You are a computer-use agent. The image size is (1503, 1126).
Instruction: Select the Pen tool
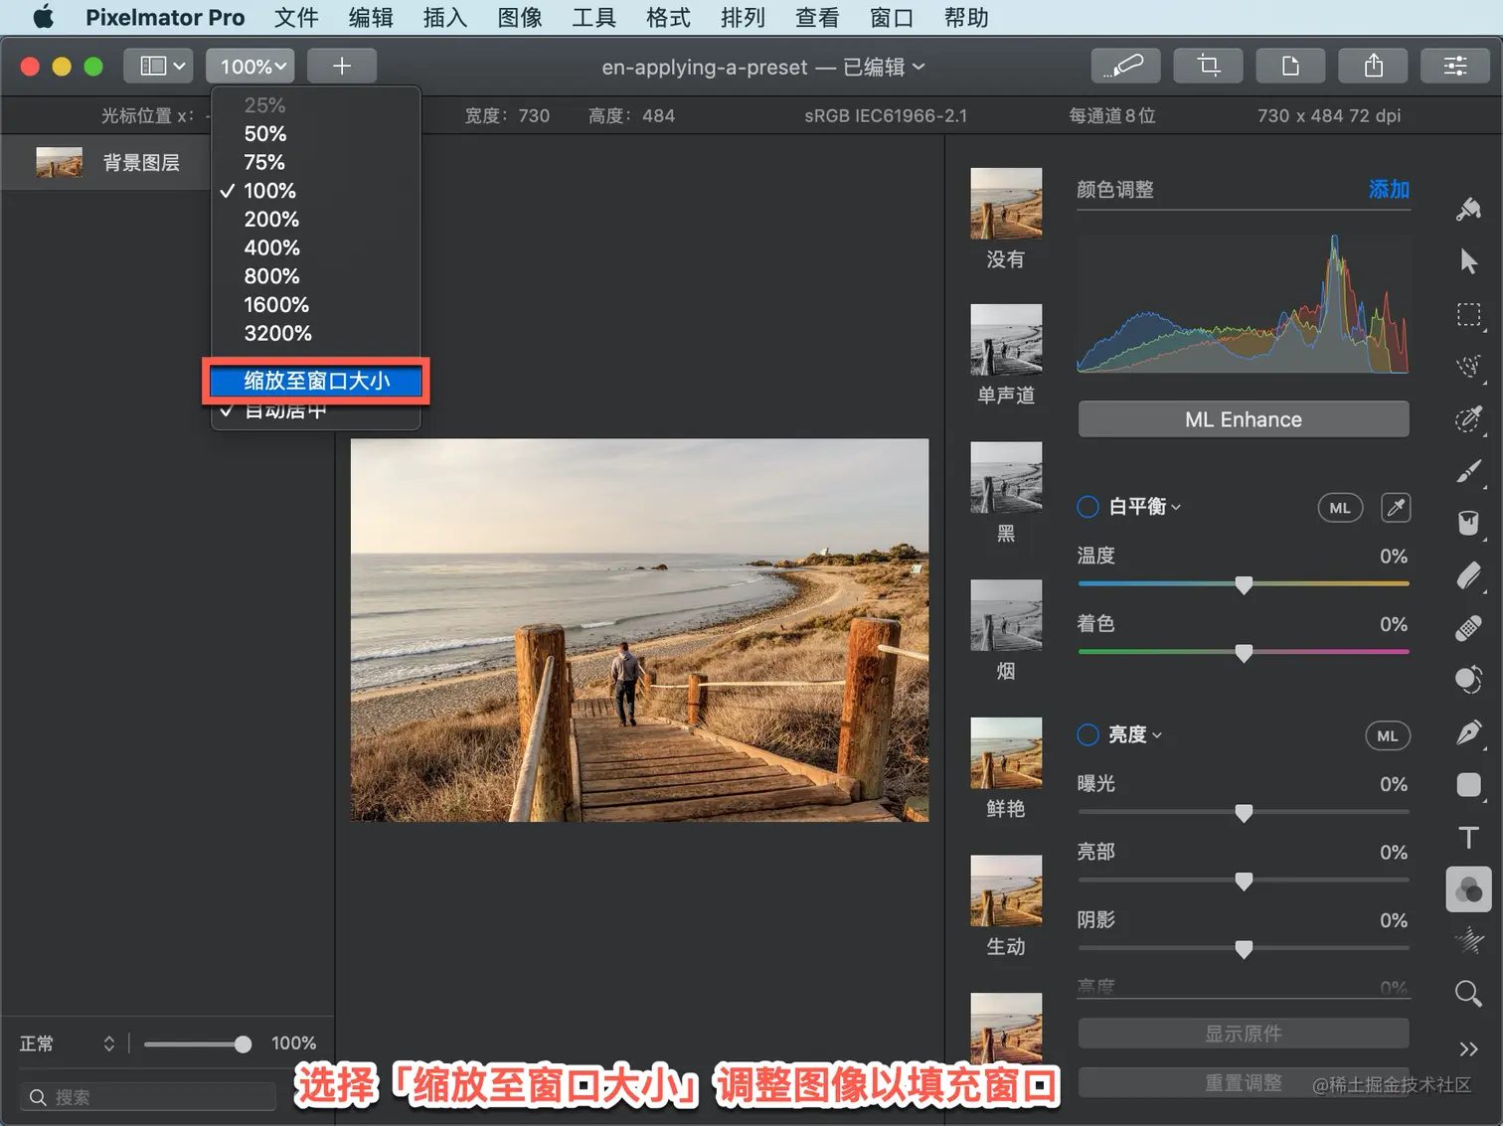1468,732
